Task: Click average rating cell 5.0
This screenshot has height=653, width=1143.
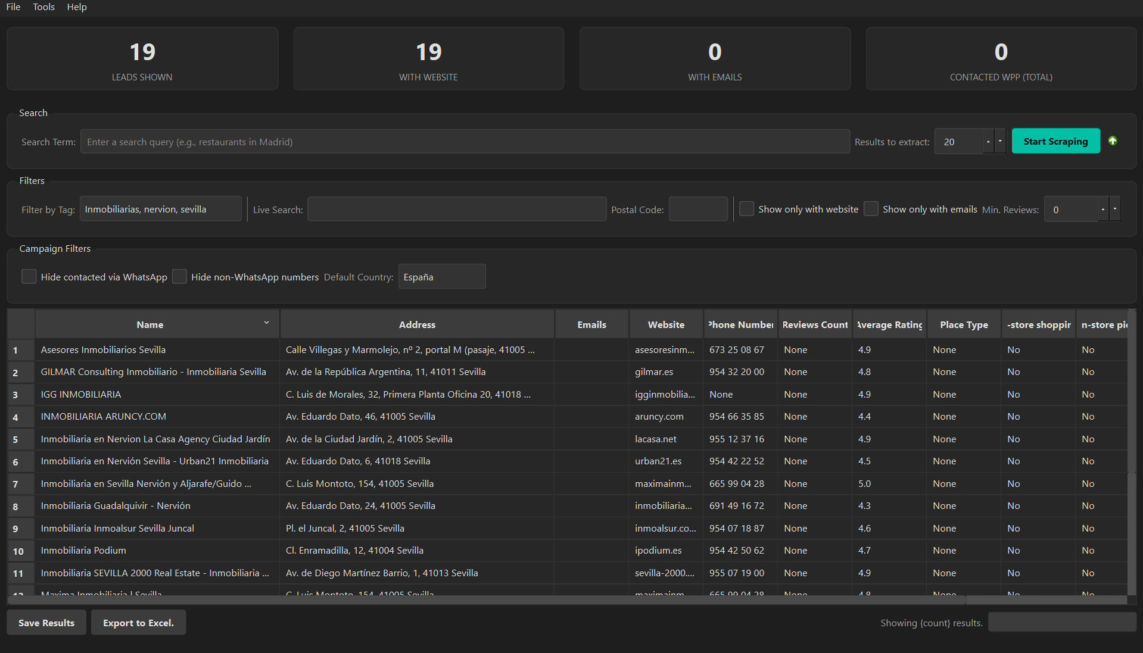Action: (889, 484)
